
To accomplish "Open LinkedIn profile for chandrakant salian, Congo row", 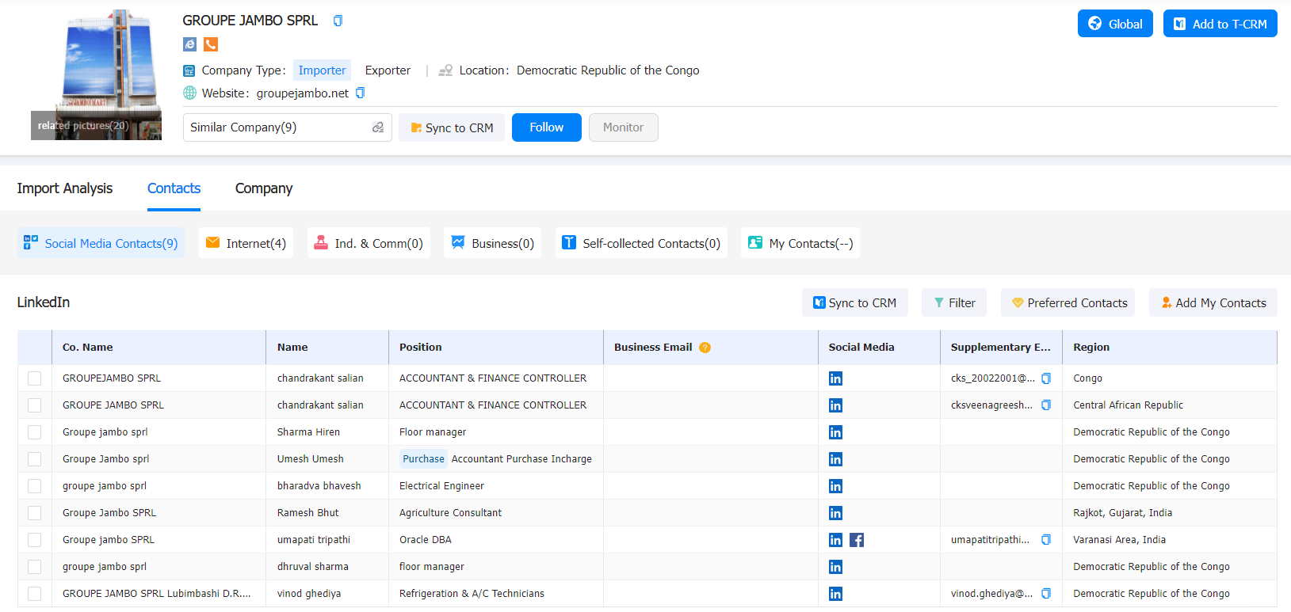I will [x=835, y=378].
